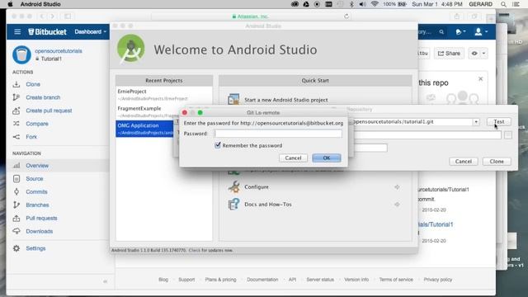528x297 pixels.
Task: Select ErnieProject in Recent Projects
Action: [x=164, y=95]
